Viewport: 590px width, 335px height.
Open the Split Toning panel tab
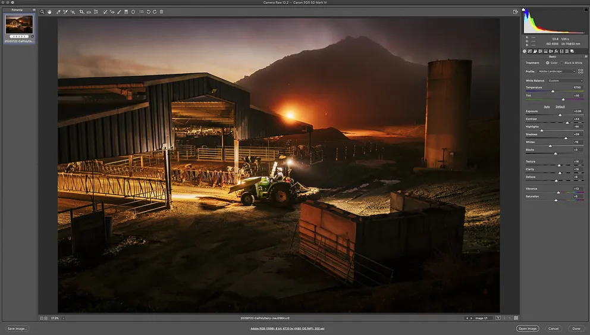coord(545,51)
